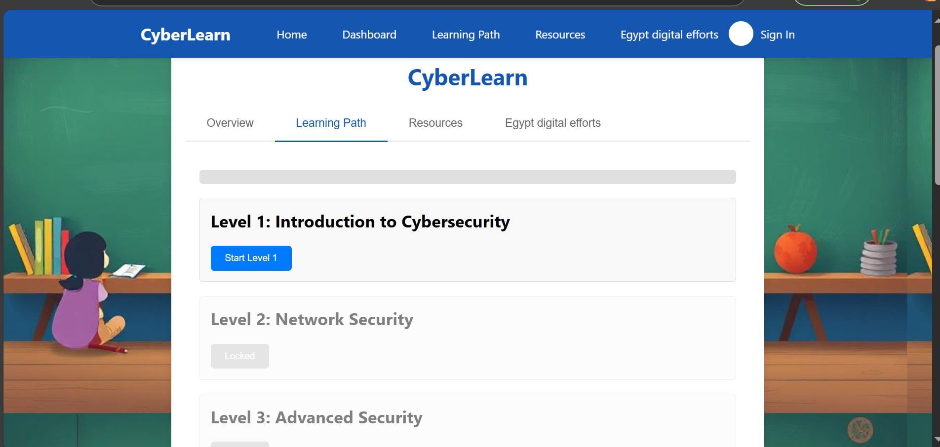Open the Egypt digital efforts tab under the title
Viewport: 940px width, 447px height.
tap(552, 123)
